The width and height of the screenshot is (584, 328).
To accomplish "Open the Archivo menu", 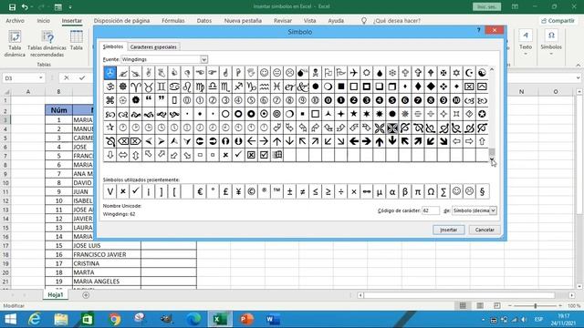I will click(15, 20).
